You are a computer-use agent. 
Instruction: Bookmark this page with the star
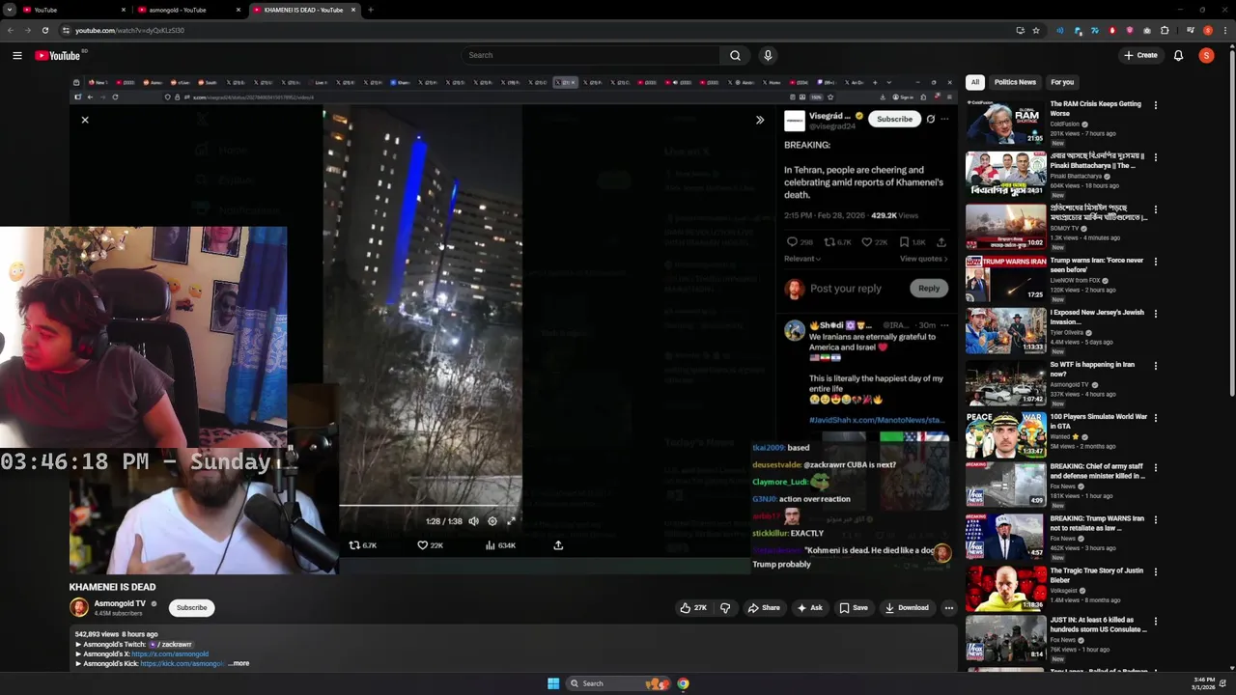click(1036, 30)
